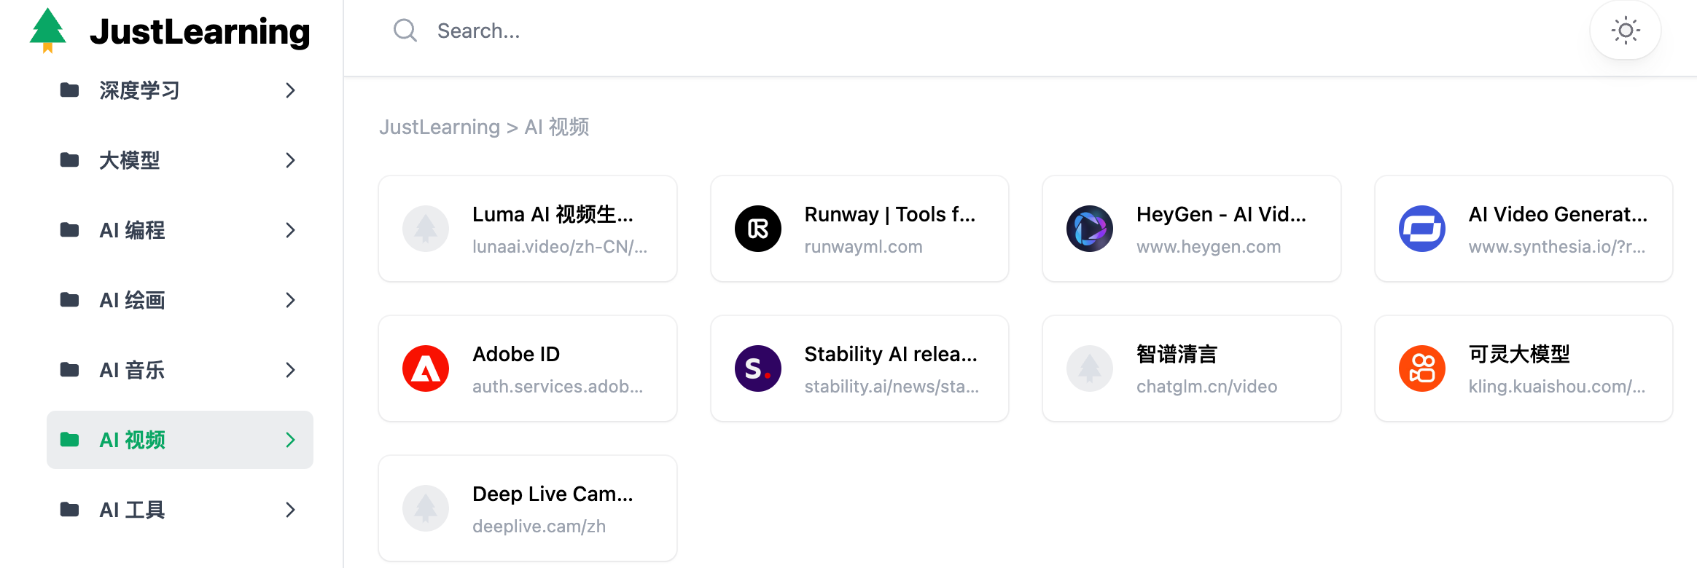Click the HeyGen logo icon
Image resolution: width=1697 pixels, height=568 pixels.
(1089, 229)
